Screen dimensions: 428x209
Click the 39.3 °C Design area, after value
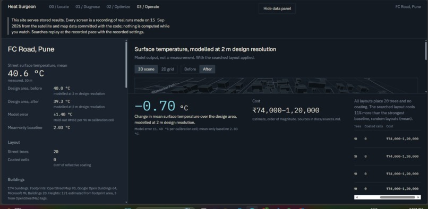62,101
